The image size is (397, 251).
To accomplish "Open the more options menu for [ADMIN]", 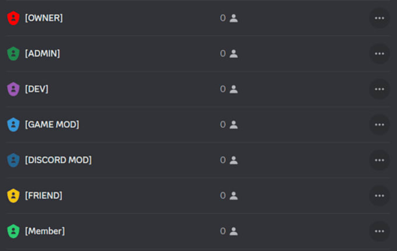I will coord(379,54).
